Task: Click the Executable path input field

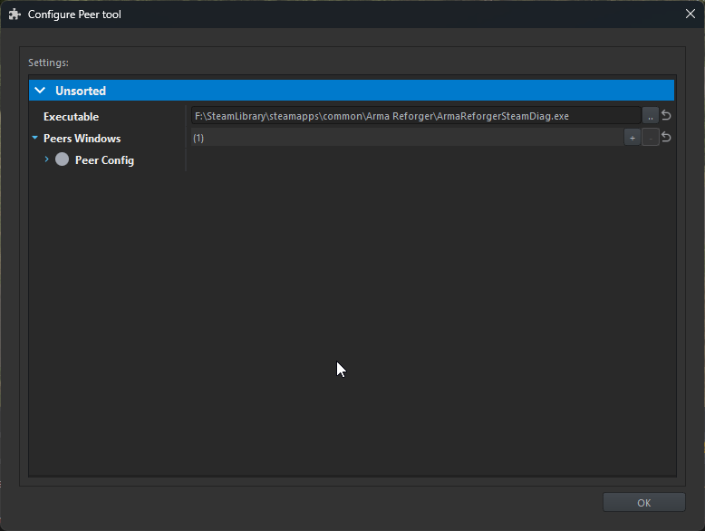Action: click(x=415, y=116)
